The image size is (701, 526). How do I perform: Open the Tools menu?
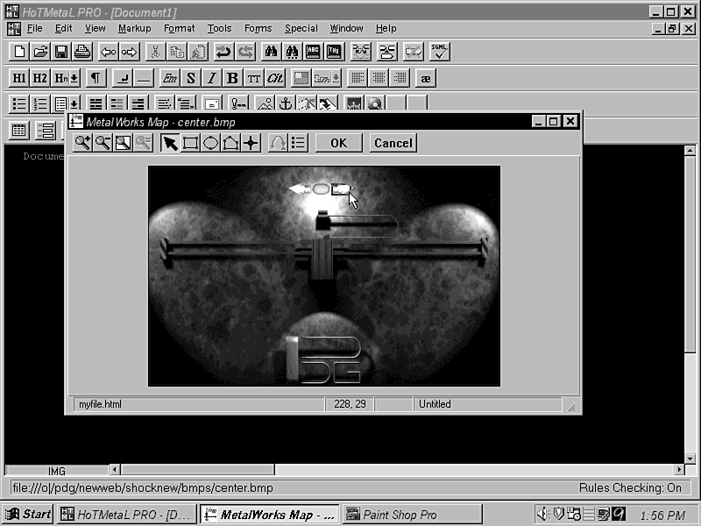pos(219,29)
